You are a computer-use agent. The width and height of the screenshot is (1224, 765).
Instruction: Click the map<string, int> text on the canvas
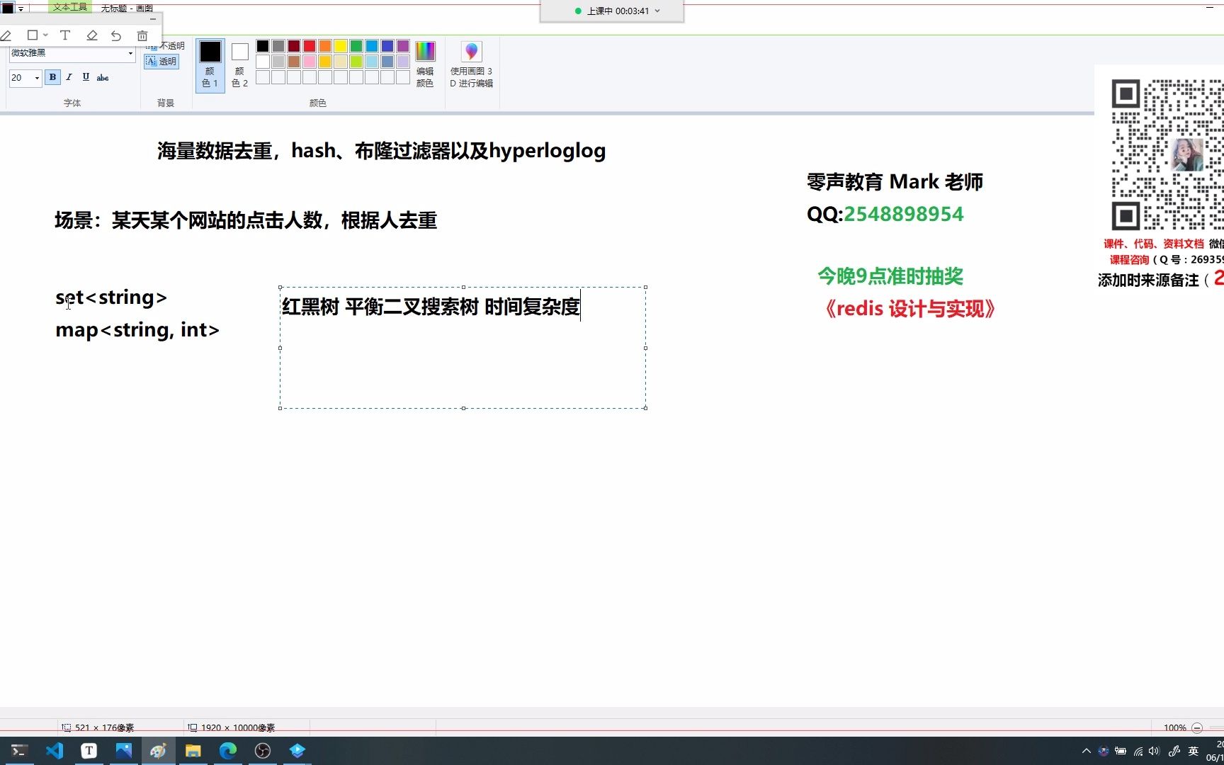point(137,330)
